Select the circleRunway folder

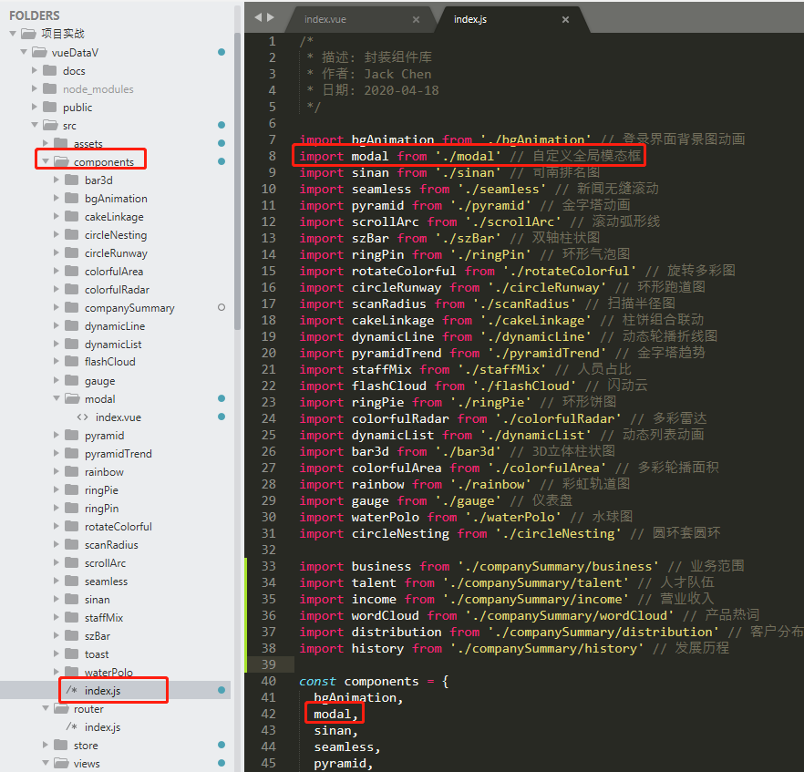point(116,252)
